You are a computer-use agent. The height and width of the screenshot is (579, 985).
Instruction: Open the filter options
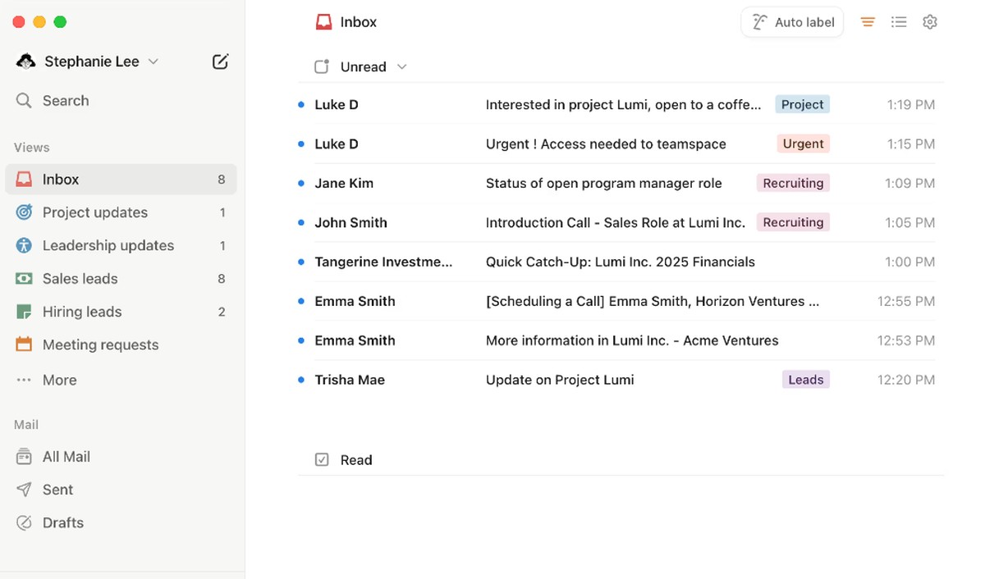868,21
